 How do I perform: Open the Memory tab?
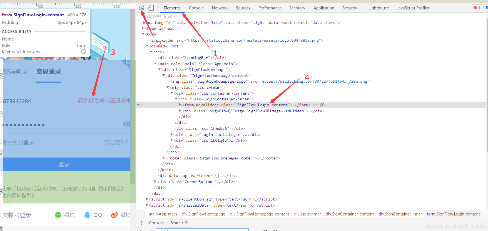coord(297,8)
